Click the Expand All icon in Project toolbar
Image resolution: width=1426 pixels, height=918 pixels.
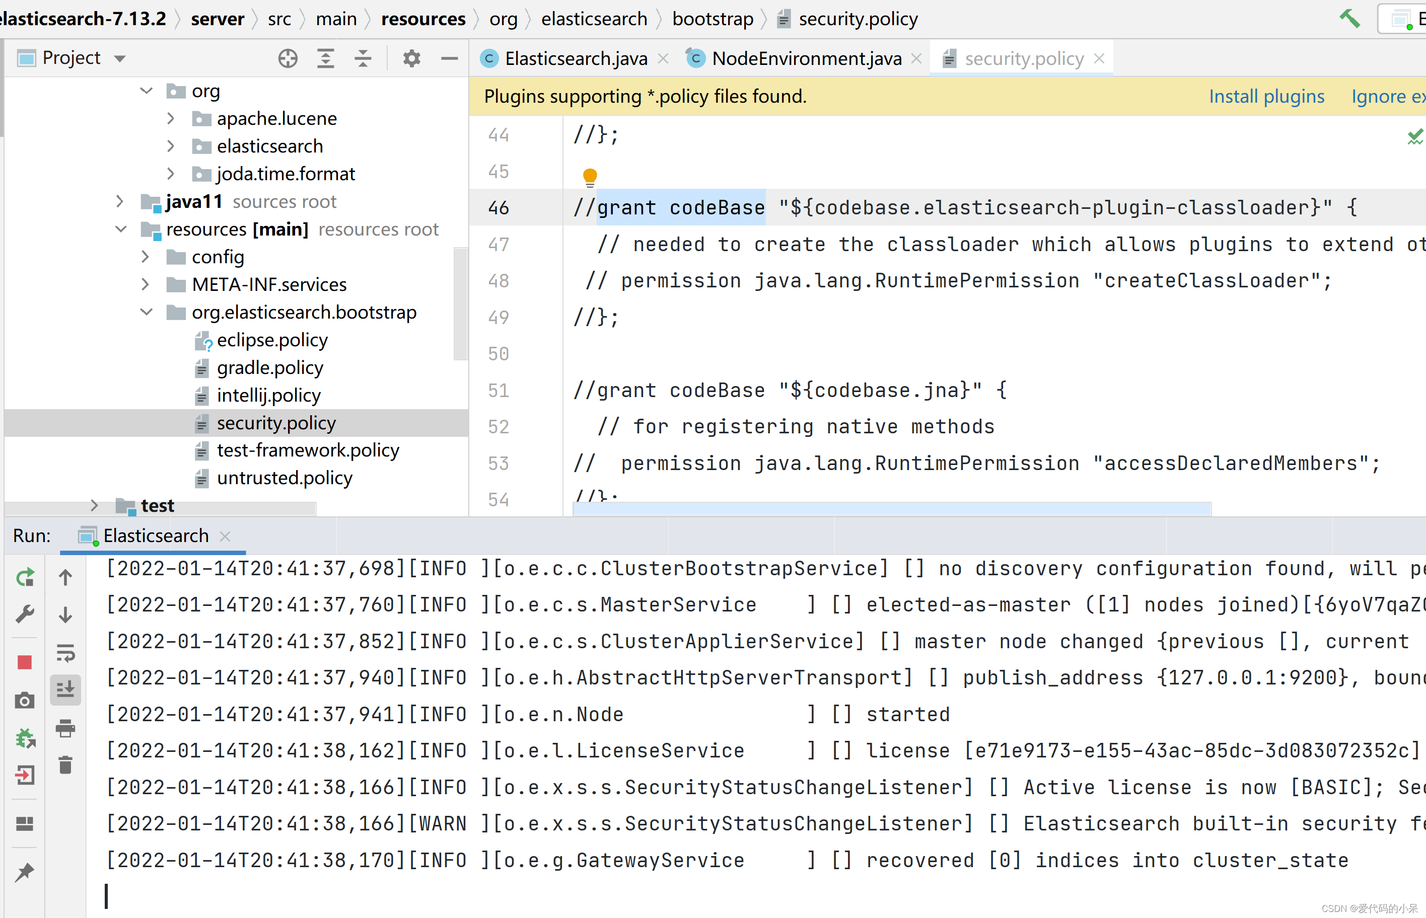pyautogui.click(x=326, y=58)
